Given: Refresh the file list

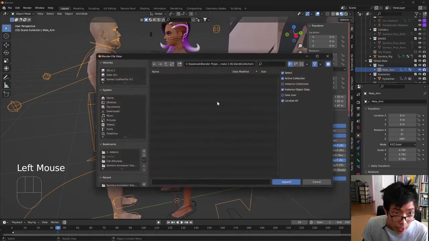Looking at the screenshot, I should (x=172, y=64).
